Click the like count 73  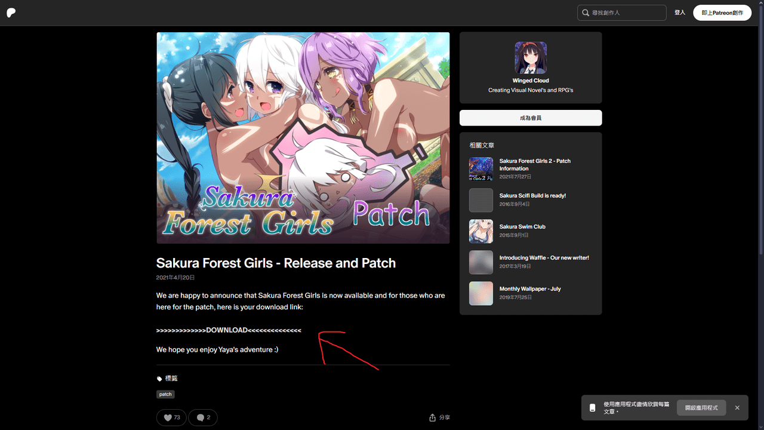pos(177,417)
